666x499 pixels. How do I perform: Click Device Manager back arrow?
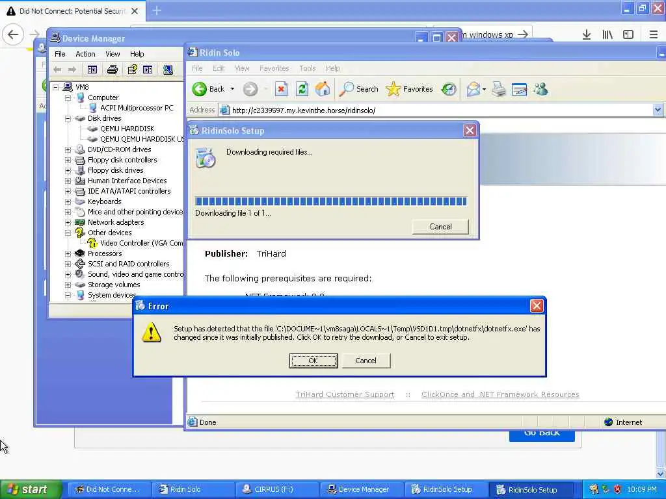coord(57,70)
